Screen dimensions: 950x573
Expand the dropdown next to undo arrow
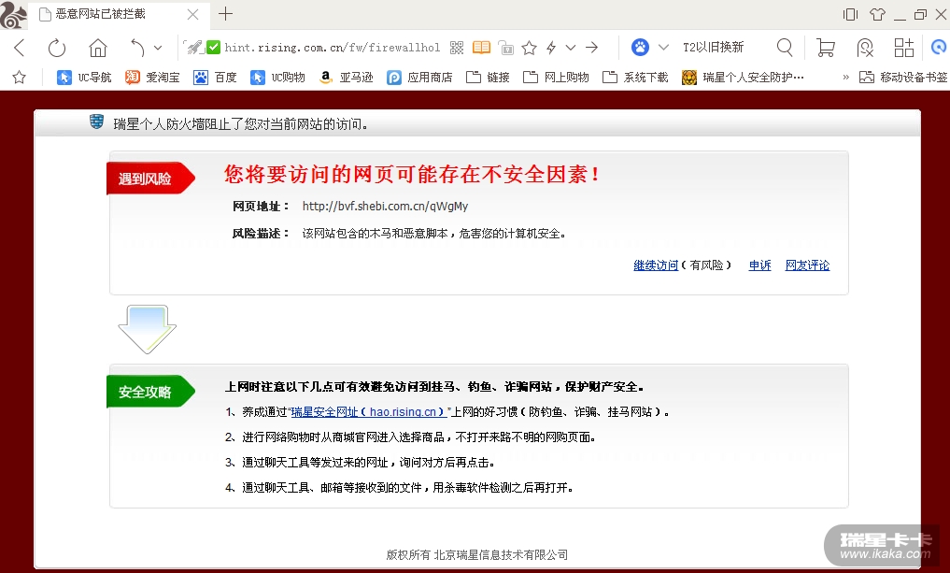click(158, 48)
